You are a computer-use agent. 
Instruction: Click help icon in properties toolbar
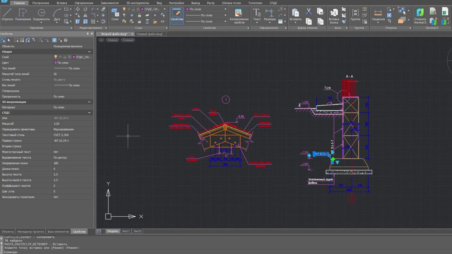coord(66,40)
